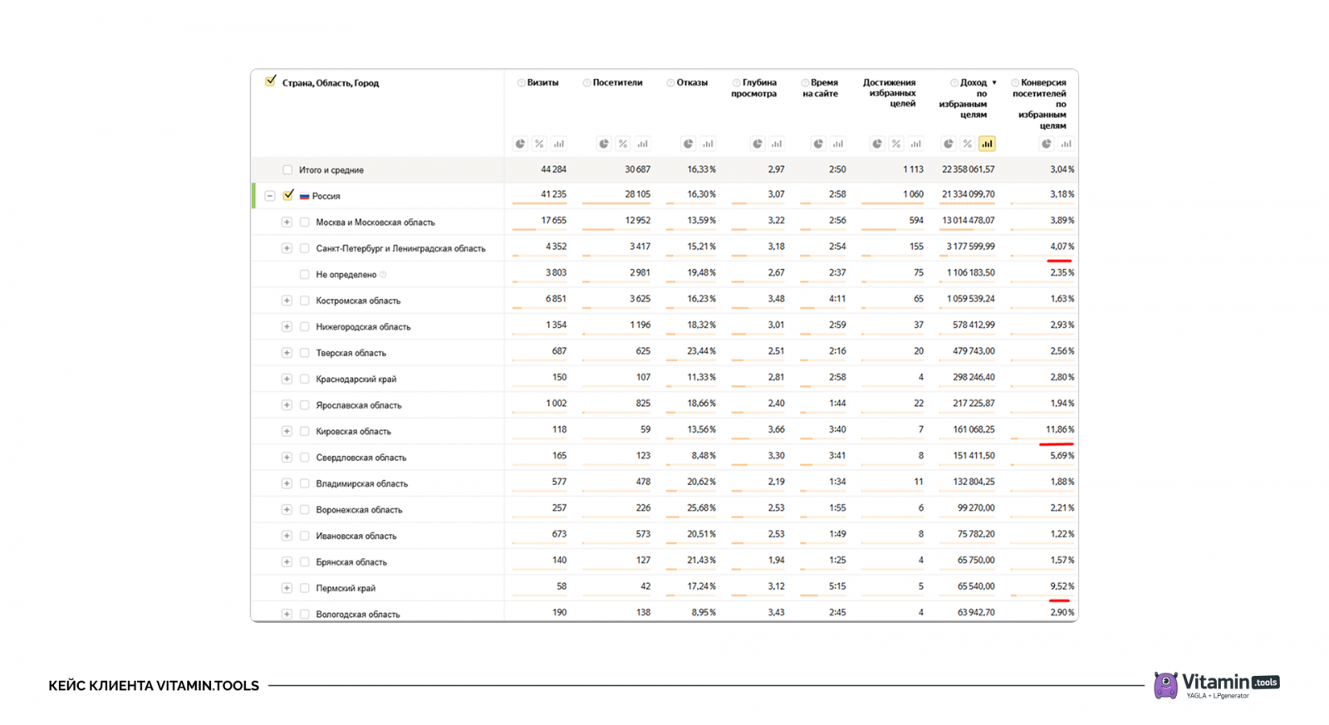Click the bar chart icon under Отказы

pos(708,144)
